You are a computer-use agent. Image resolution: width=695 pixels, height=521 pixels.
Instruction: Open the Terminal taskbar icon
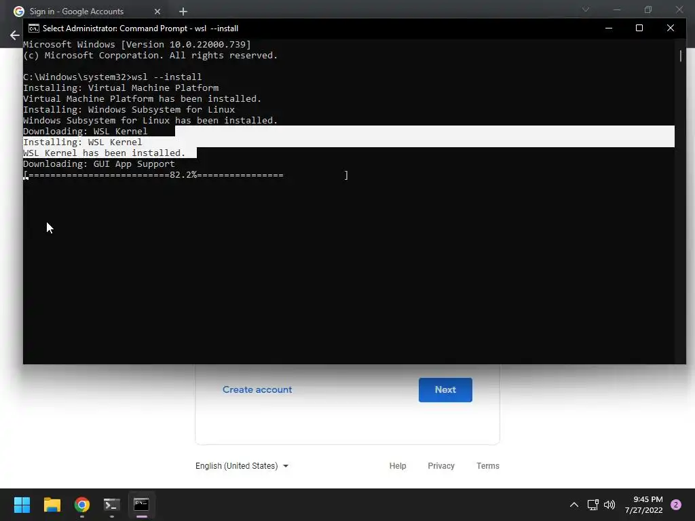[x=112, y=505]
